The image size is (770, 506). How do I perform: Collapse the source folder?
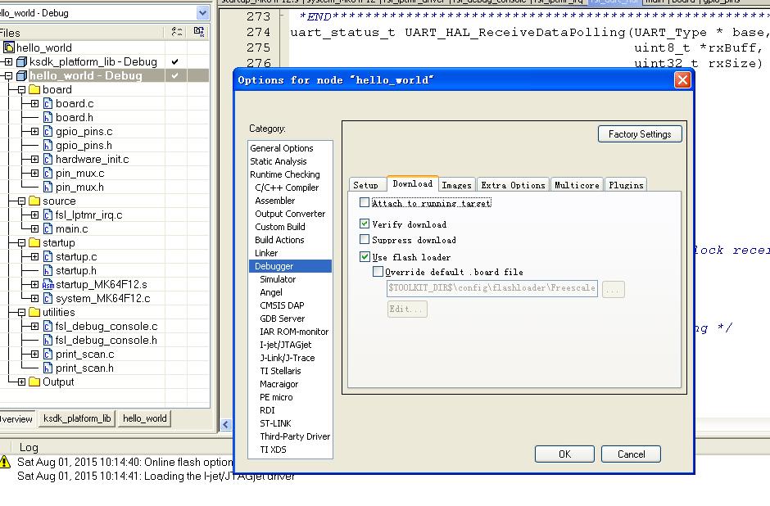21,201
